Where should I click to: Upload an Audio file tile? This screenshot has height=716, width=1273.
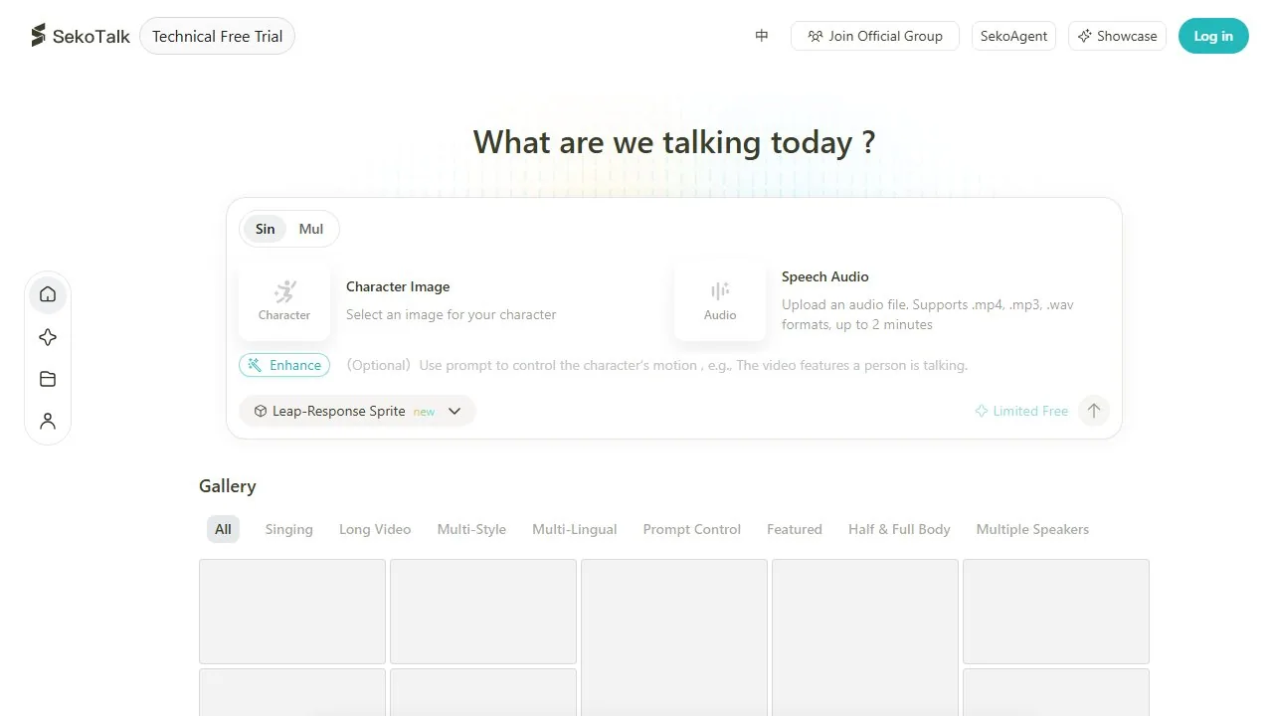pos(720,300)
